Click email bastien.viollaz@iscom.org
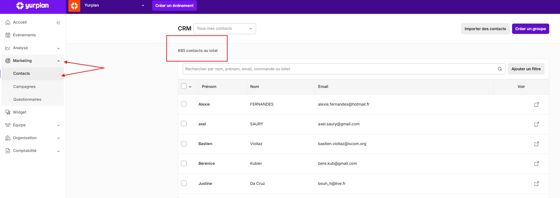The height and width of the screenshot is (198, 560). [342, 144]
